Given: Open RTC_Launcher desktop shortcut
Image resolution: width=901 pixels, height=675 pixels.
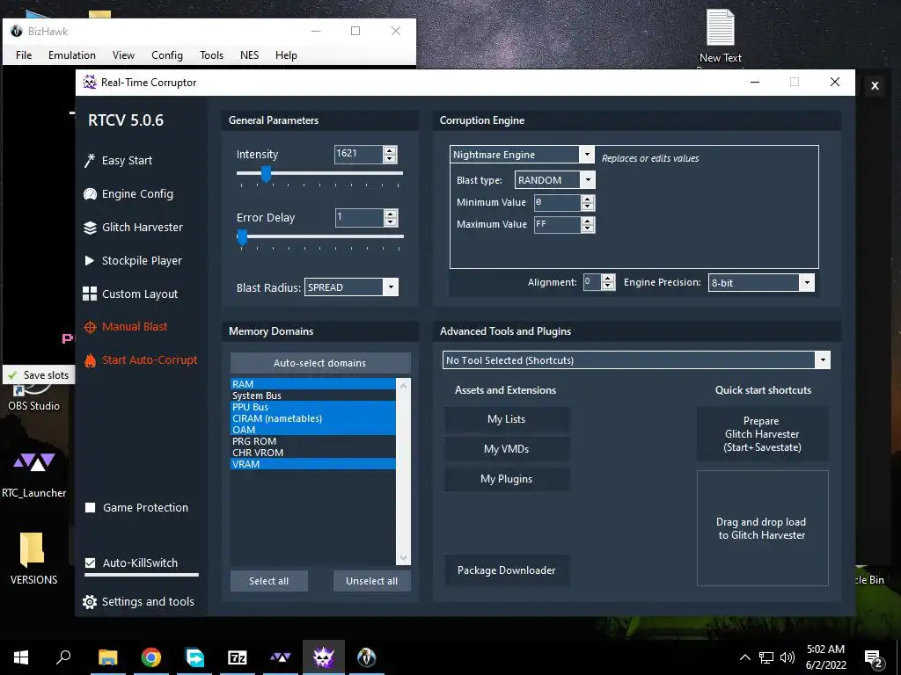Looking at the screenshot, I should click(x=34, y=474).
